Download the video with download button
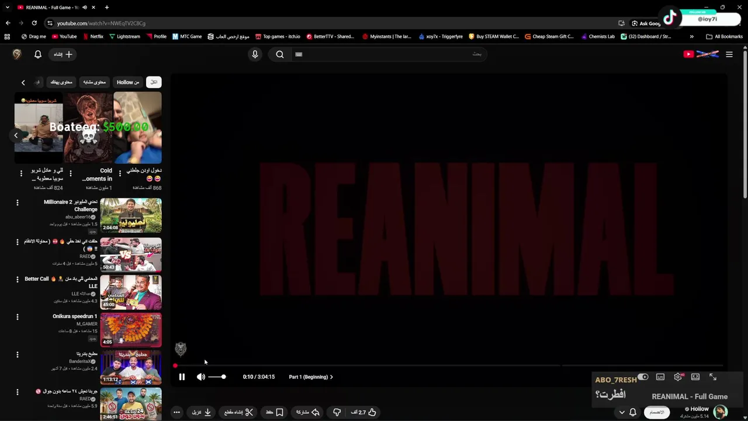The height and width of the screenshot is (421, 748). [x=202, y=412]
